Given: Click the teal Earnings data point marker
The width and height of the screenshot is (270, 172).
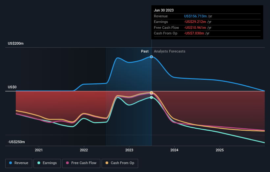Looking at the screenshot, I should pyautogui.click(x=151, y=97).
